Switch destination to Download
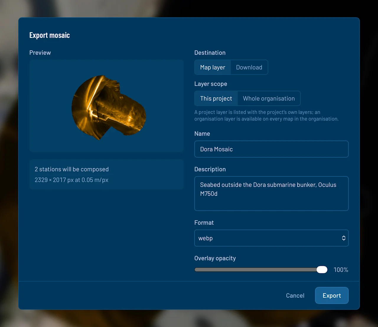Image resolution: width=378 pixels, height=327 pixels. [x=249, y=67]
